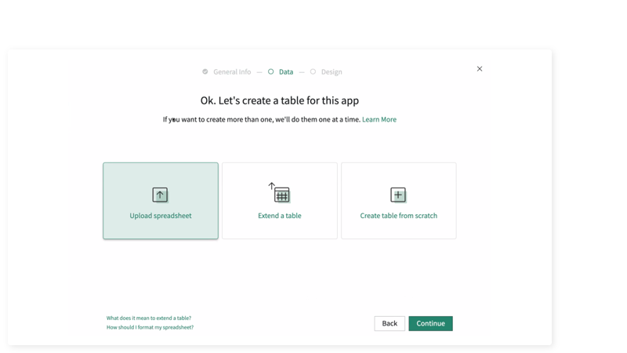Choose the Extend a table label
This screenshot has height=353, width=627.
[x=280, y=216]
